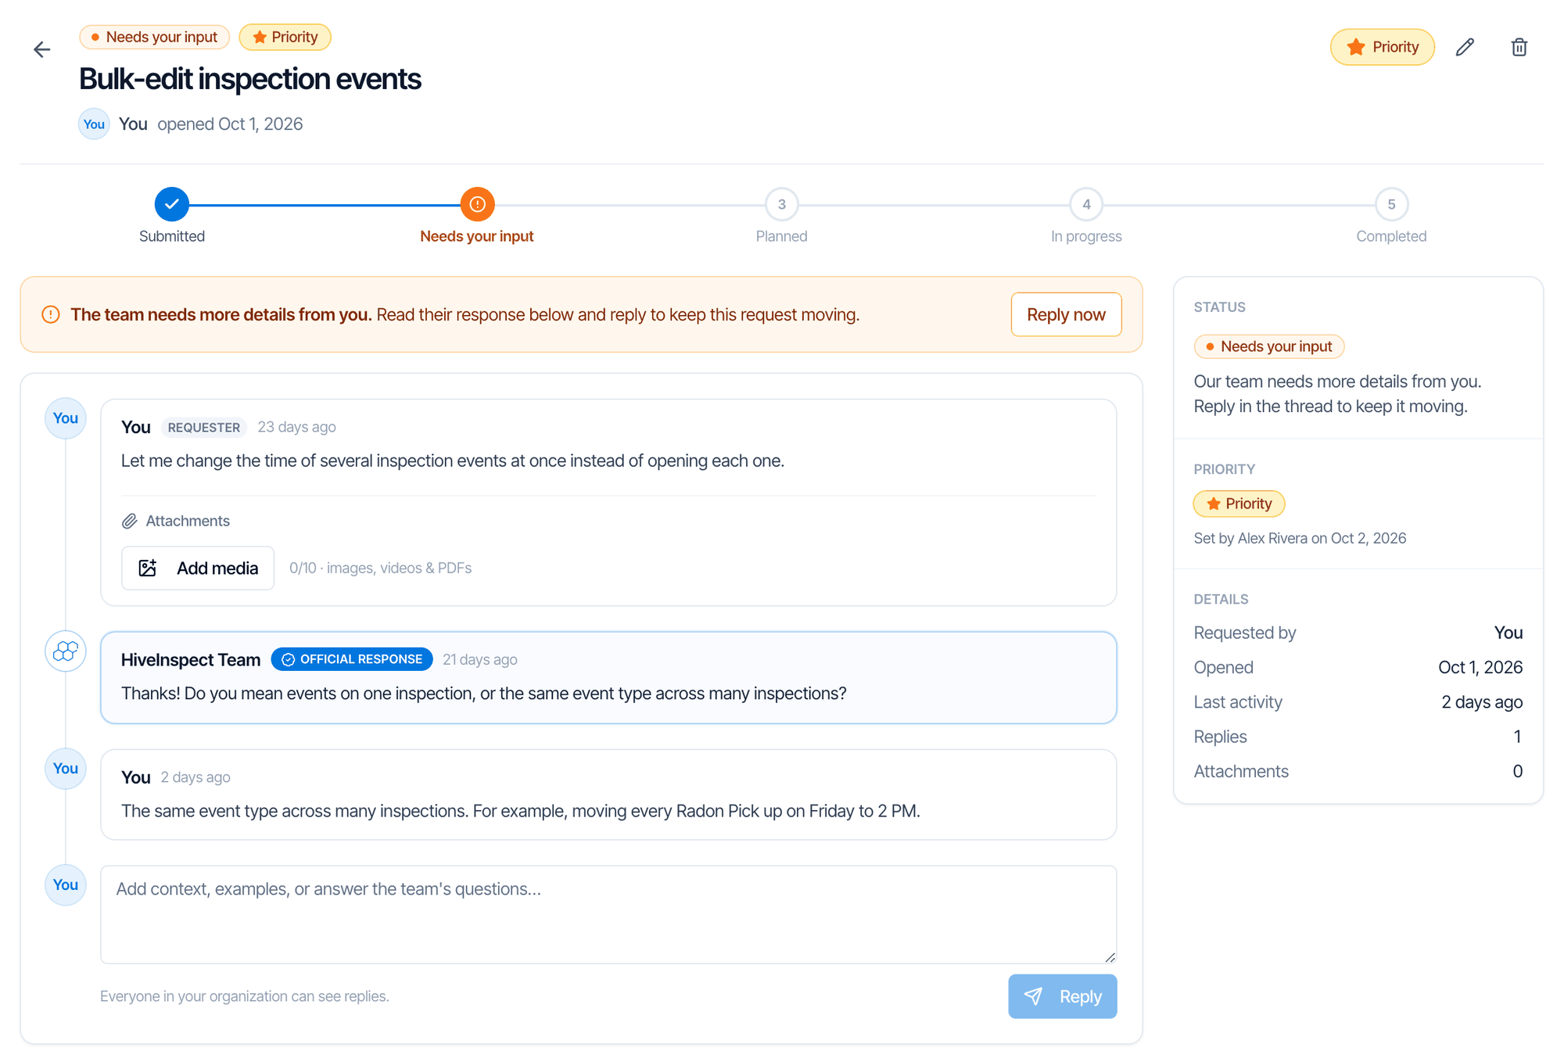The width and height of the screenshot is (1564, 1062).
Task: Click the Priority badge in the Priority panel
Action: pyautogui.click(x=1239, y=504)
